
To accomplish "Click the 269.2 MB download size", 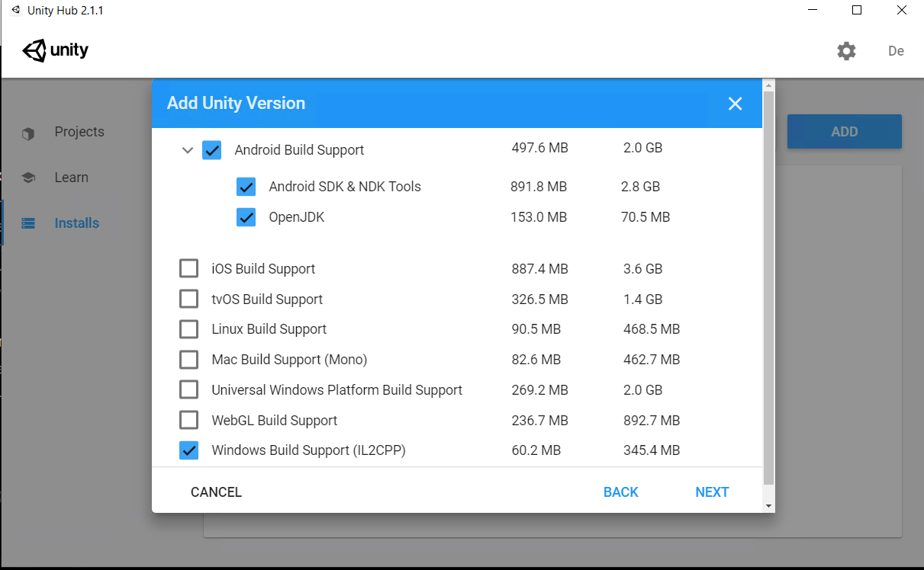I will tap(539, 389).
